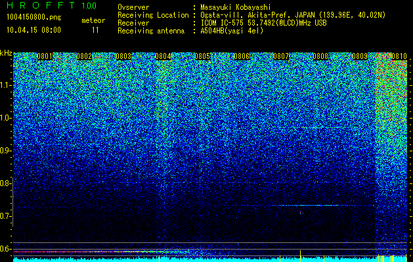Select the file name 1004150800.png
Screen dimensions: 413x262
[x=34, y=18]
